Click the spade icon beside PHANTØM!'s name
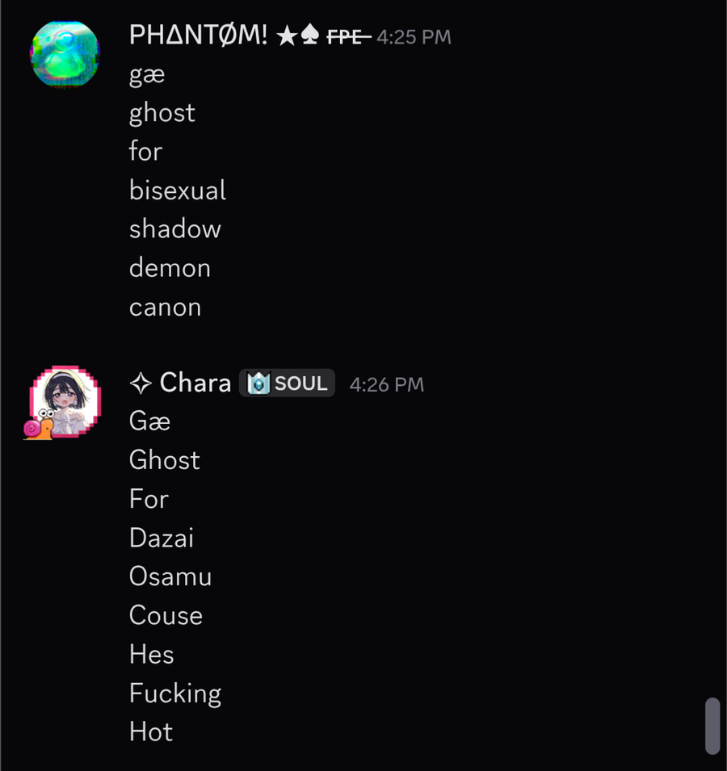Screen dimensions: 727x771 click(309, 36)
